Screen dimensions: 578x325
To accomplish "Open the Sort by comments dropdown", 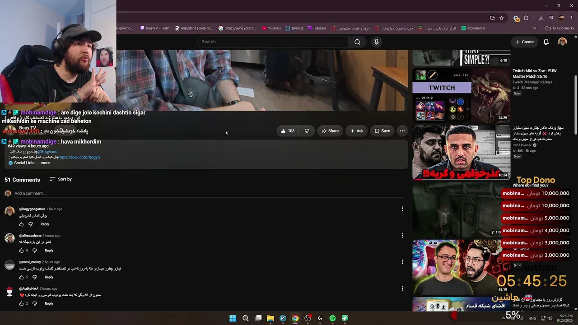I will (x=61, y=179).
